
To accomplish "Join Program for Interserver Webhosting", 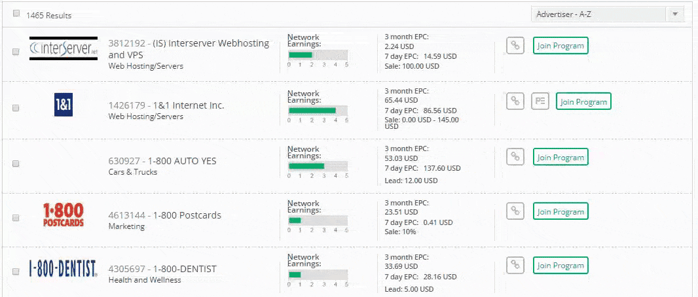I will click(x=560, y=46).
